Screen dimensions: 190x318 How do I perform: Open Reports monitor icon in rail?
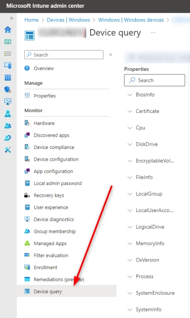coord(8,101)
